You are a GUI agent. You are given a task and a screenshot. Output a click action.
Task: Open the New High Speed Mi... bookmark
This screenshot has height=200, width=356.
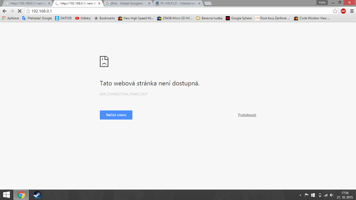pyautogui.click(x=136, y=18)
